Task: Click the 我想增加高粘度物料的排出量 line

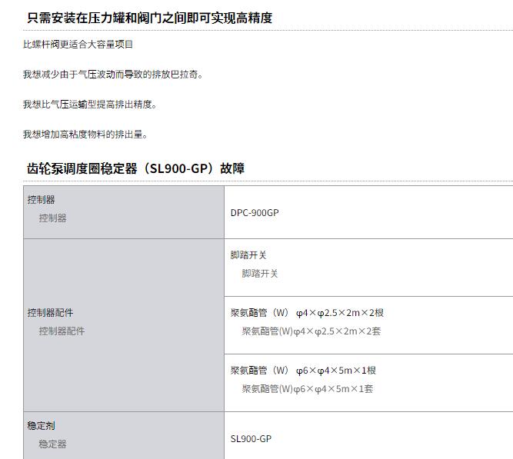Action: coord(85,134)
